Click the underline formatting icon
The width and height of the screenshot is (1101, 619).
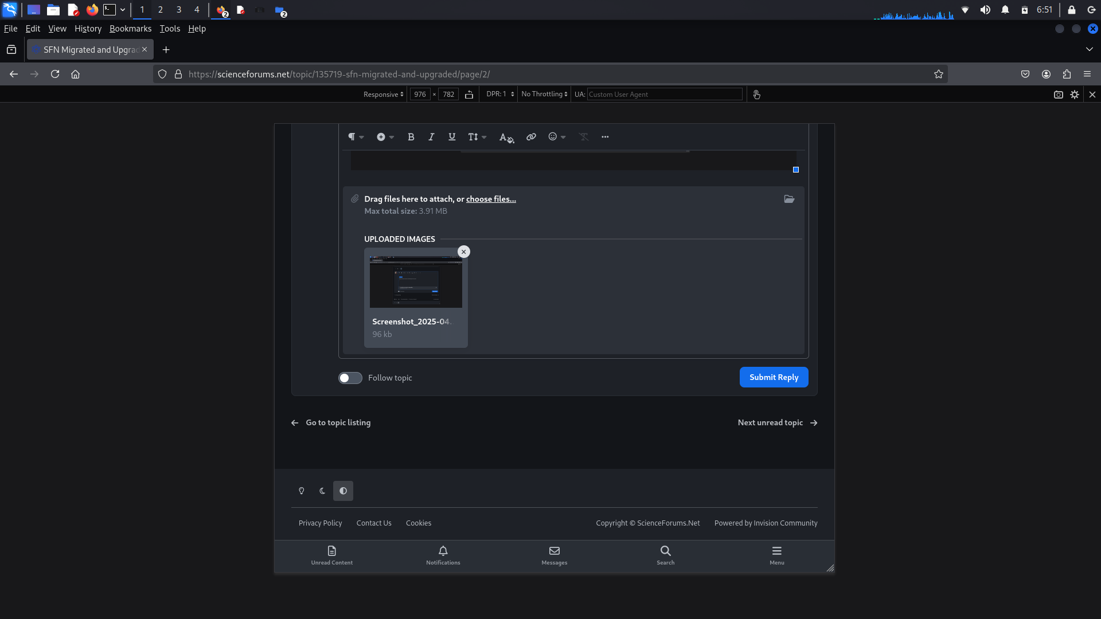(452, 137)
